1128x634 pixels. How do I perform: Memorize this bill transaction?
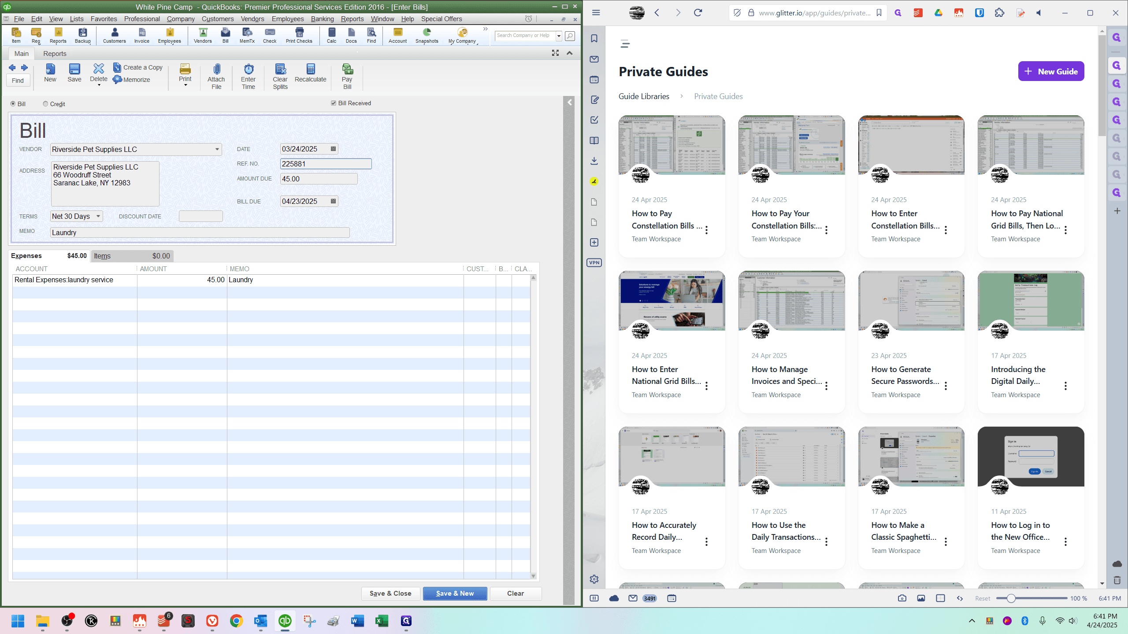[132, 80]
